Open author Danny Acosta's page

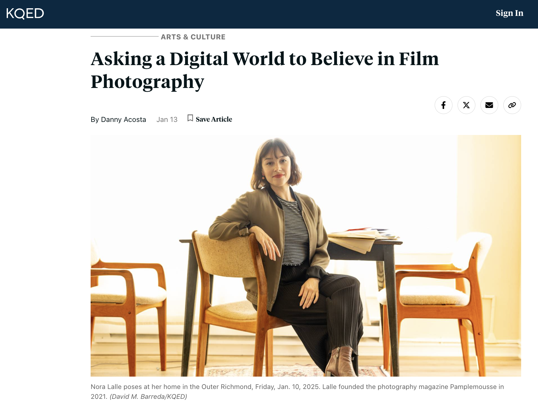pyautogui.click(x=123, y=120)
